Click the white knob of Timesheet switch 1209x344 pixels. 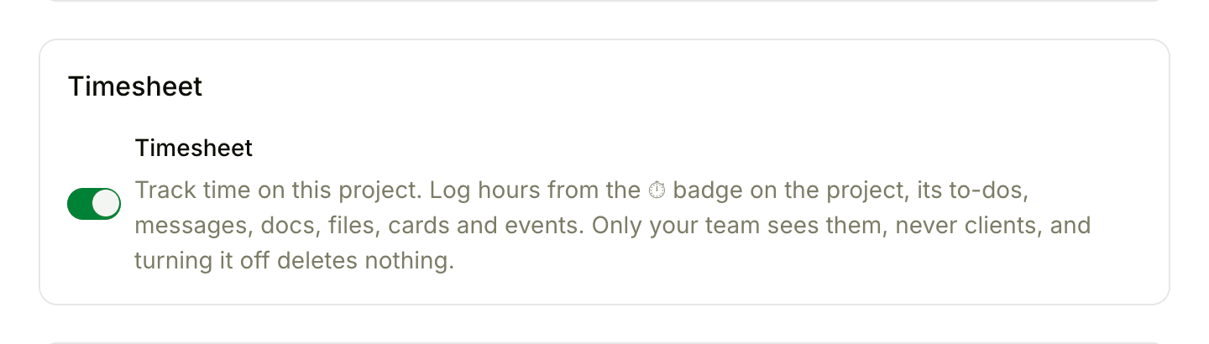[106, 204]
